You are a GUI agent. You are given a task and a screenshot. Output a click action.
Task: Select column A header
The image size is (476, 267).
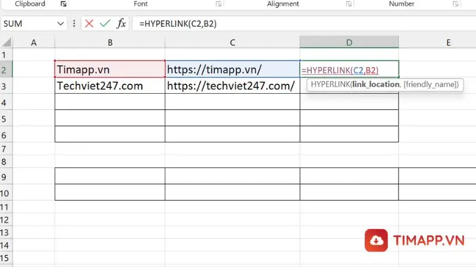(x=34, y=42)
